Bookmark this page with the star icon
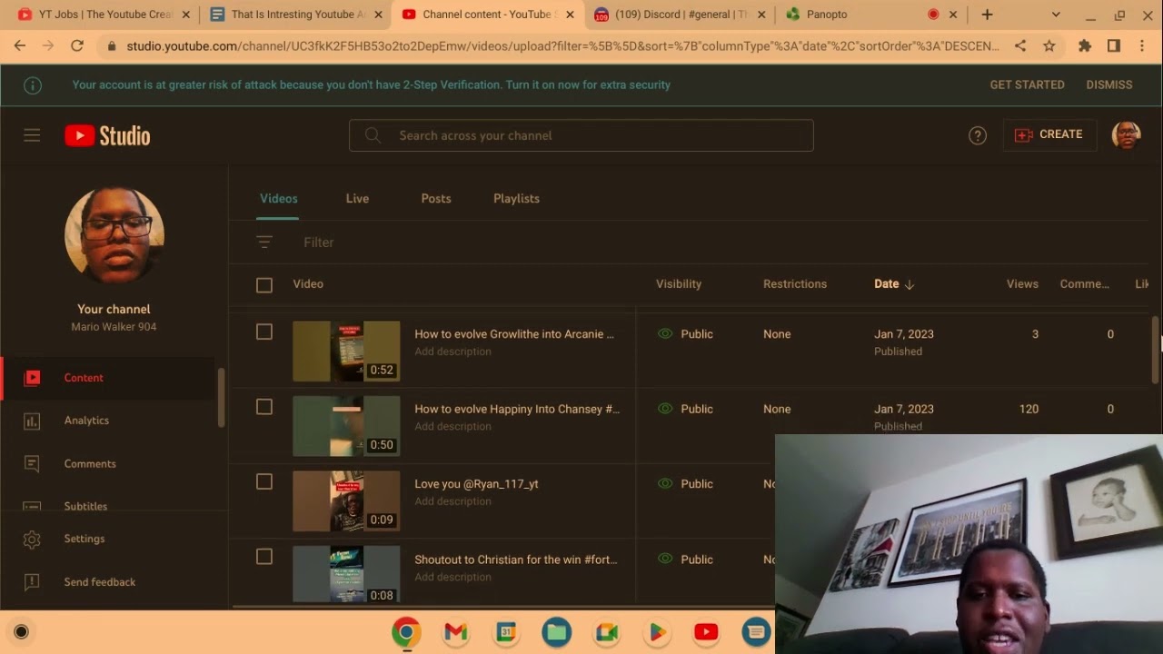Image resolution: width=1163 pixels, height=654 pixels. [1049, 45]
